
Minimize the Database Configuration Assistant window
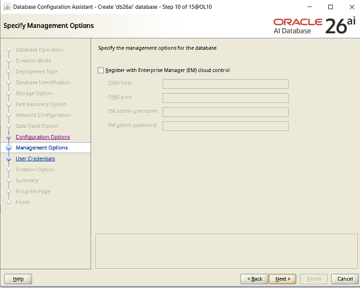pos(309,7)
